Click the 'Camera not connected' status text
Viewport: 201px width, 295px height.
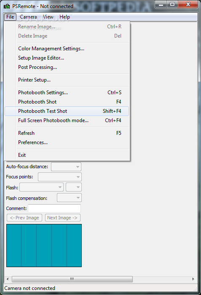click(29, 288)
